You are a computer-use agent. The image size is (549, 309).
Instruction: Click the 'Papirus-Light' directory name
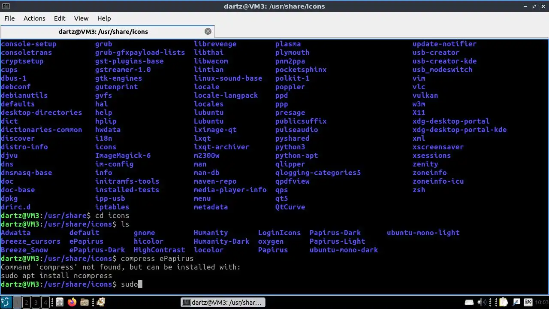[x=338, y=241]
